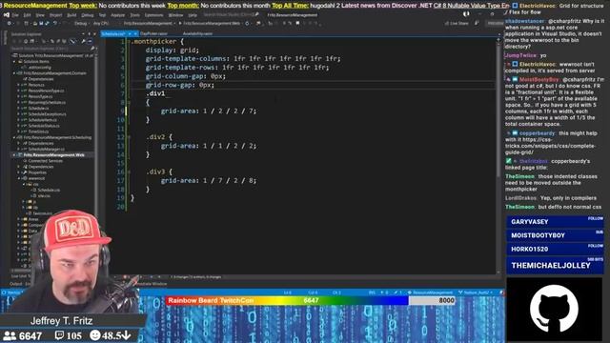
Task: Click the Save icon in the toolbar
Action: coord(41,23)
